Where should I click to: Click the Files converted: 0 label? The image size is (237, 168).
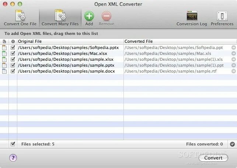(204, 144)
